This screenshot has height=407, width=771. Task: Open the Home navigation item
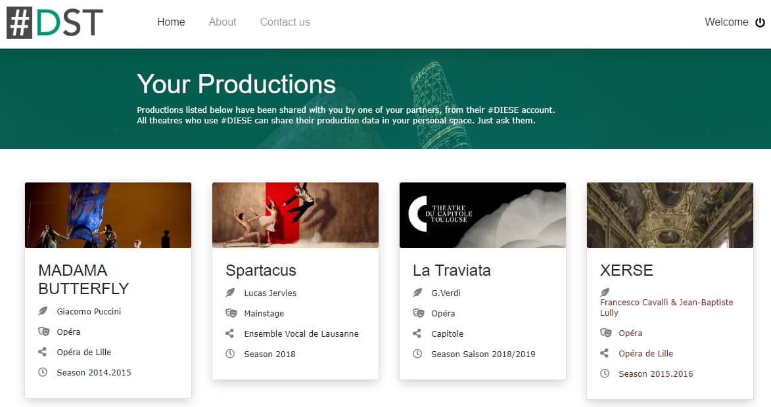click(x=171, y=22)
